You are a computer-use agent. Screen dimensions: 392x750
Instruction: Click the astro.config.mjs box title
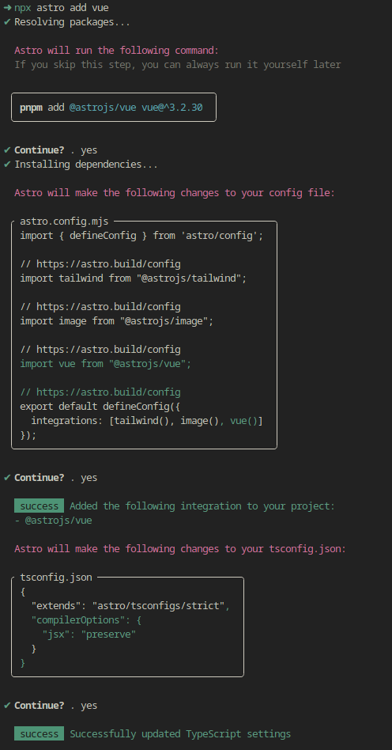point(64,222)
